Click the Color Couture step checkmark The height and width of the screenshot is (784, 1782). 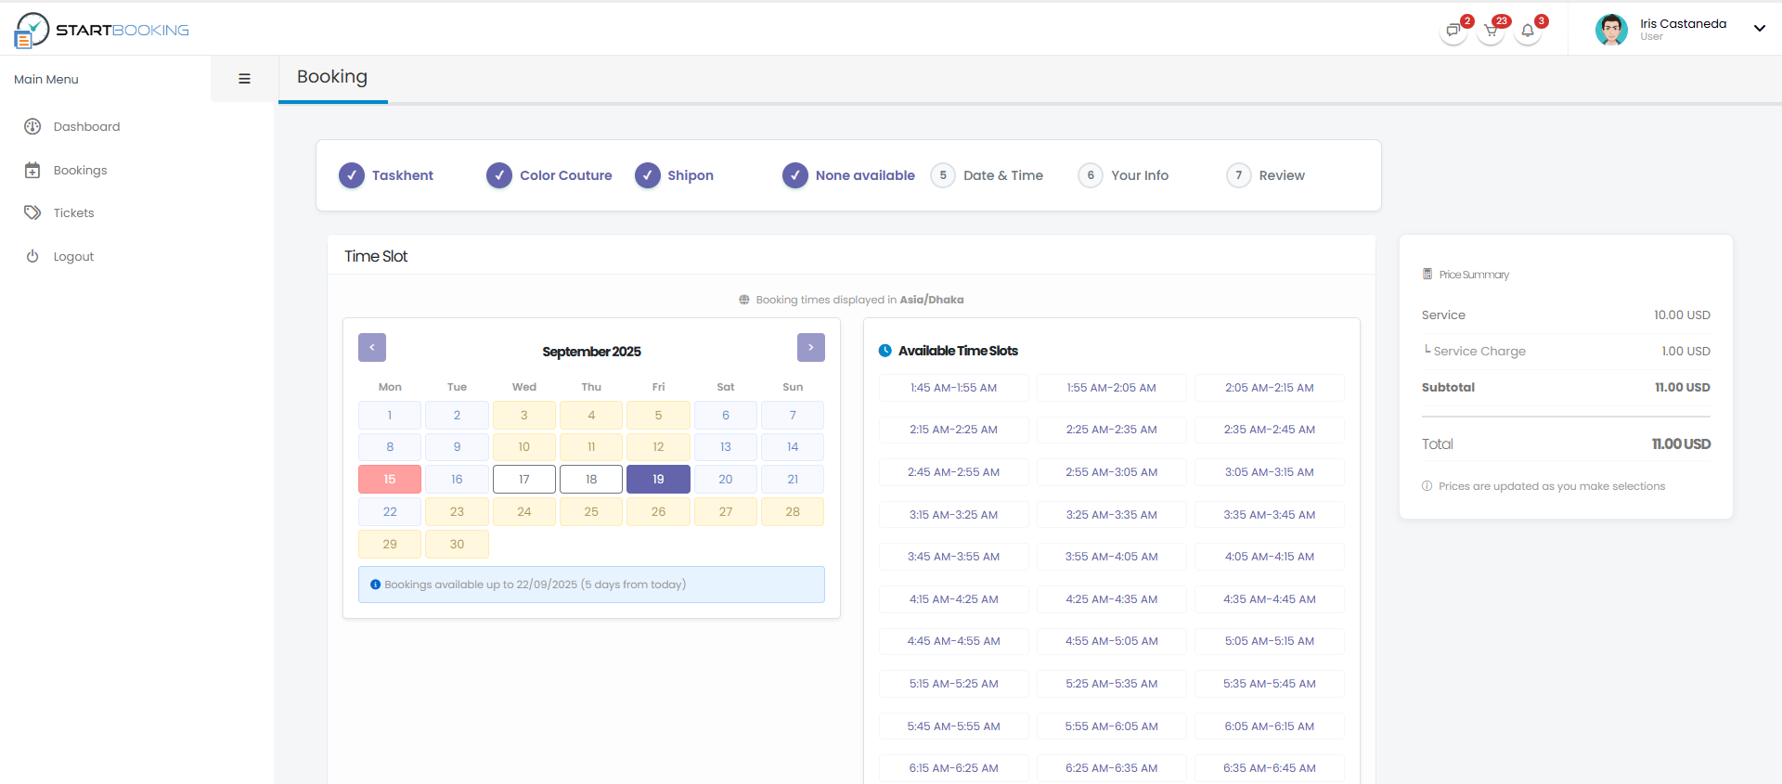499,175
